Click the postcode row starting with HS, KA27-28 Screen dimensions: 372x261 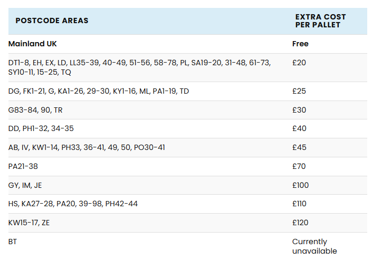tap(73, 204)
